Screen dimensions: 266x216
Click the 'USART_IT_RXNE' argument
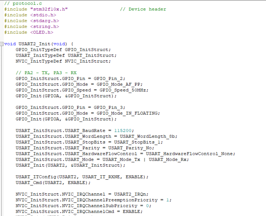coord(101,177)
